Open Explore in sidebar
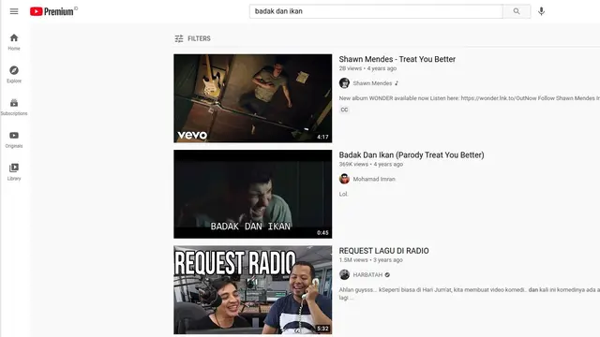The width and height of the screenshot is (600, 337). coord(14,75)
